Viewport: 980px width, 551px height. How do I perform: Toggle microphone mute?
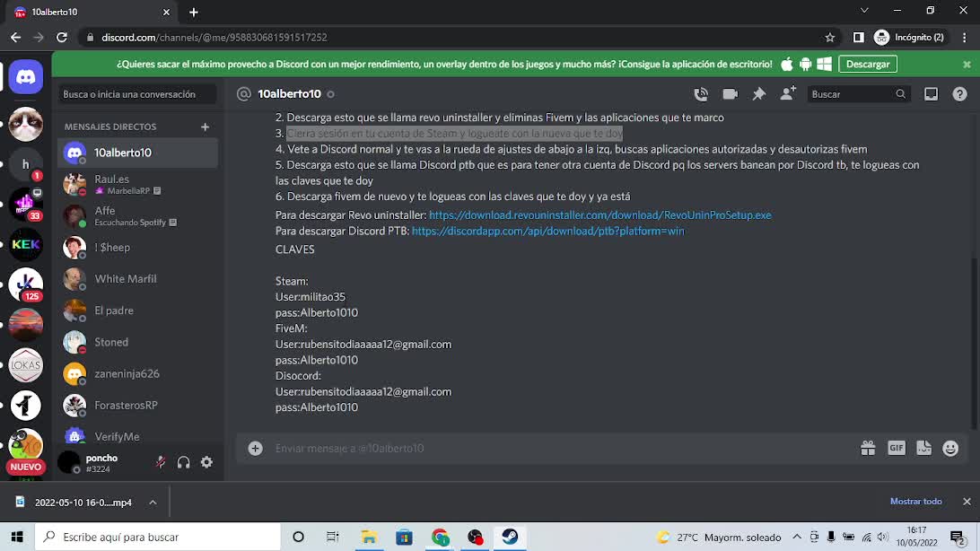pos(161,462)
